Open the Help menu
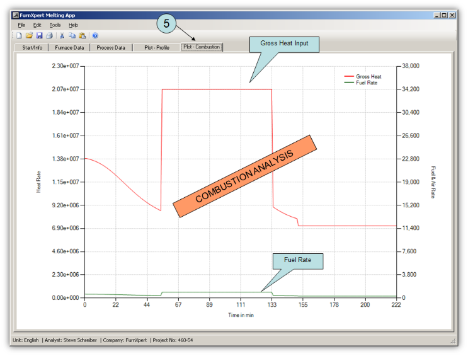 point(74,25)
